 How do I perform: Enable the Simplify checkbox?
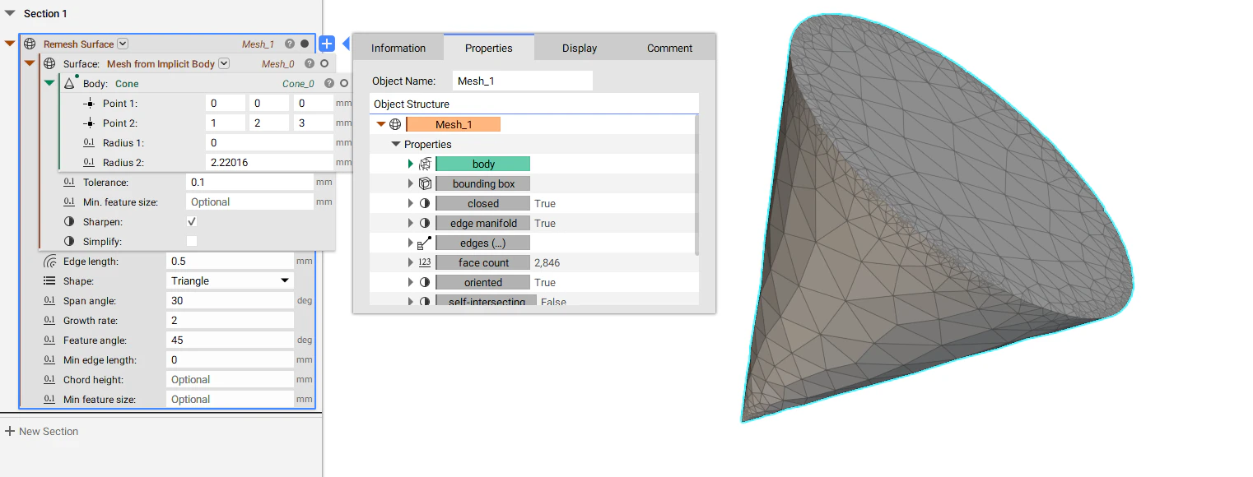pyautogui.click(x=192, y=241)
